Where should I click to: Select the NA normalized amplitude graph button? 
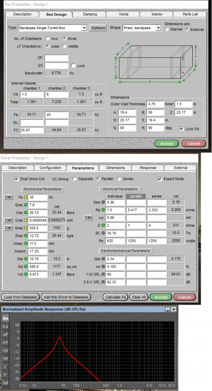(6, 319)
